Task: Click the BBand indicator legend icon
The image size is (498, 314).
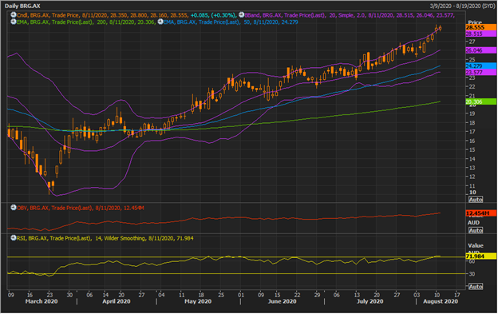Action: click(241, 15)
